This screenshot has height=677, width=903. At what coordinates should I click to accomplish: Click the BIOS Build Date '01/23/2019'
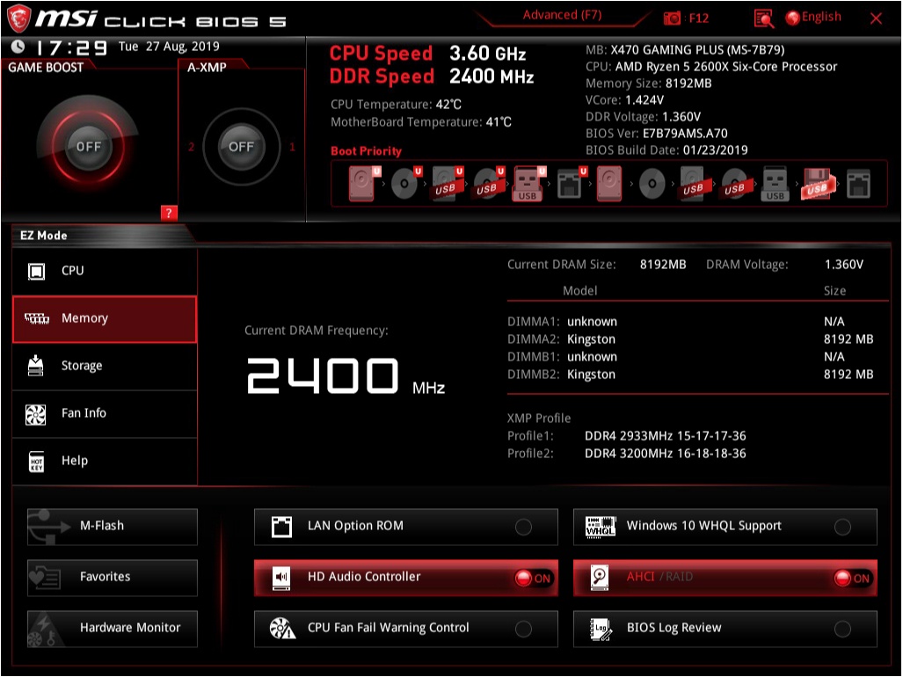pos(715,150)
